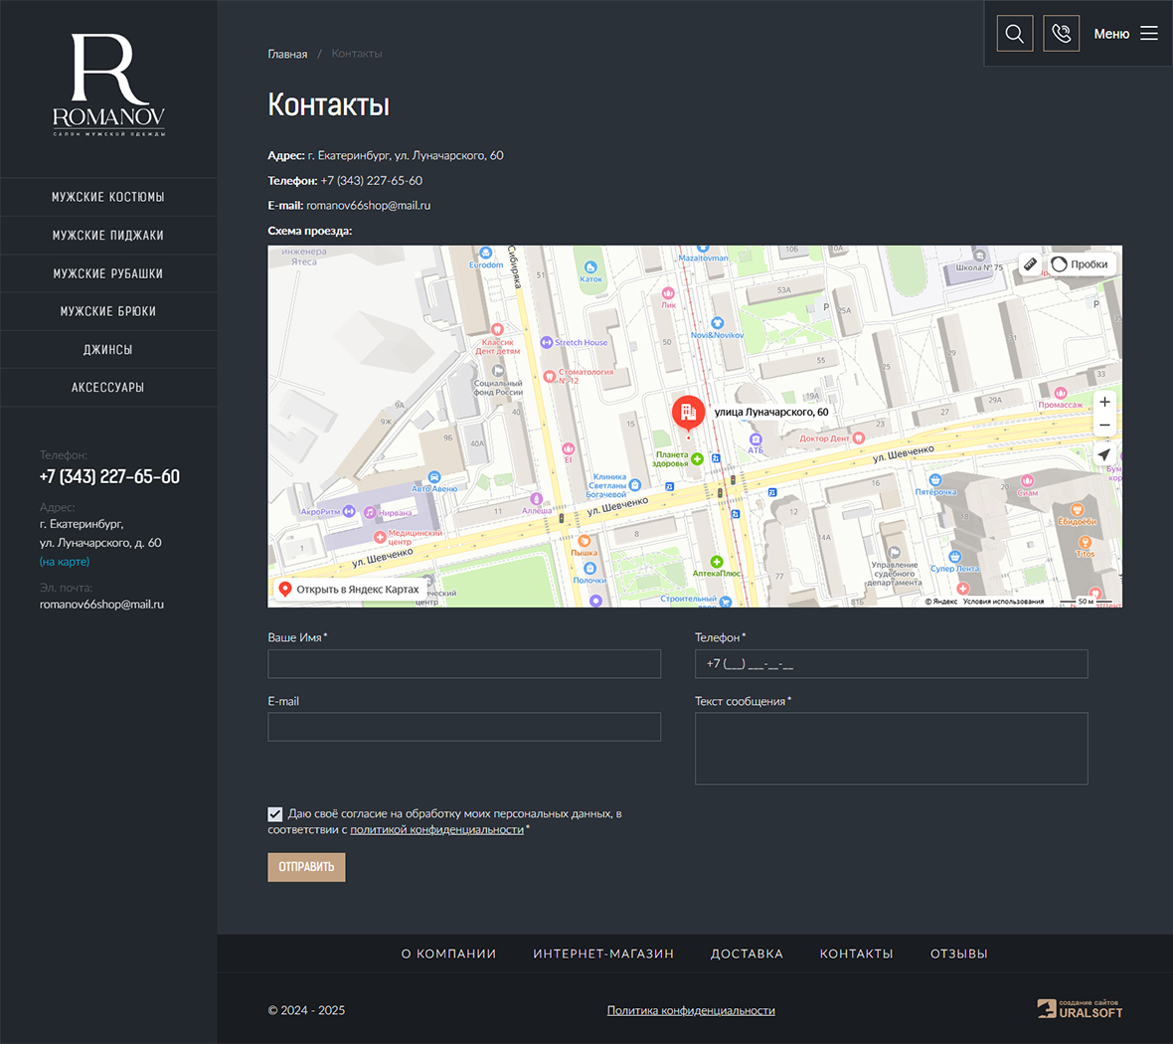Open в Яндекс Картах button

pyautogui.click(x=349, y=590)
